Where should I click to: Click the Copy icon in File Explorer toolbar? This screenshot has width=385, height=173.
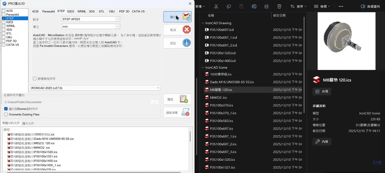click(229, 6)
